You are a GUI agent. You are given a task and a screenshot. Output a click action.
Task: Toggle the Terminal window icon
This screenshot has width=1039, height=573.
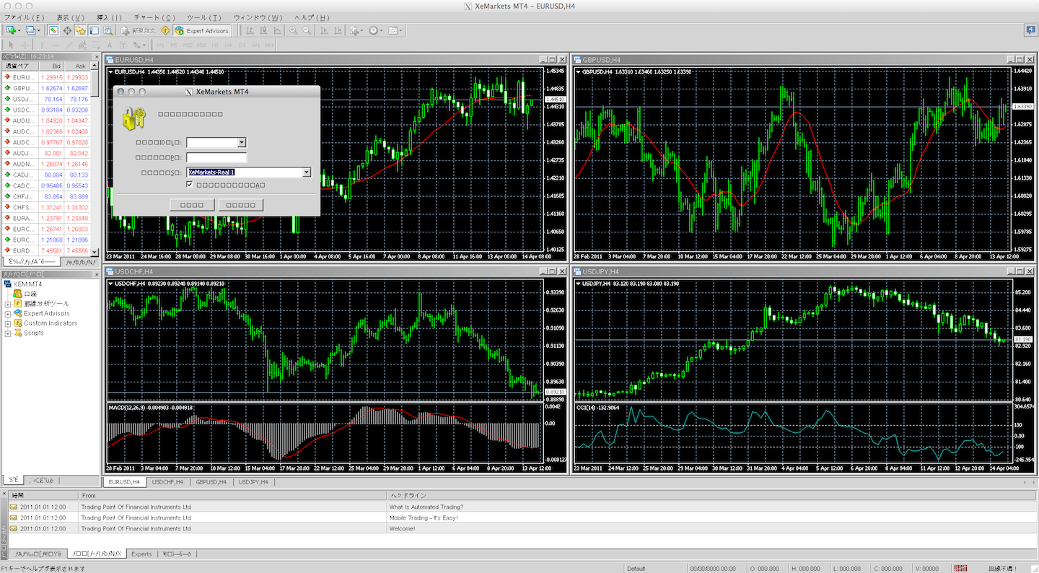tap(94, 30)
